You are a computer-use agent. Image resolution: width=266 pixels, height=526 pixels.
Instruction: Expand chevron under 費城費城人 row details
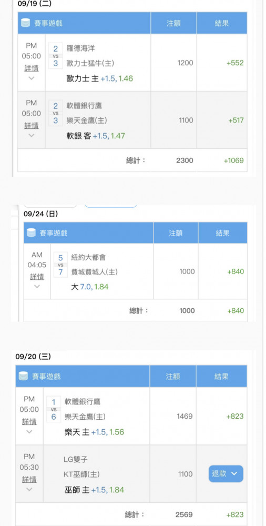(37, 287)
